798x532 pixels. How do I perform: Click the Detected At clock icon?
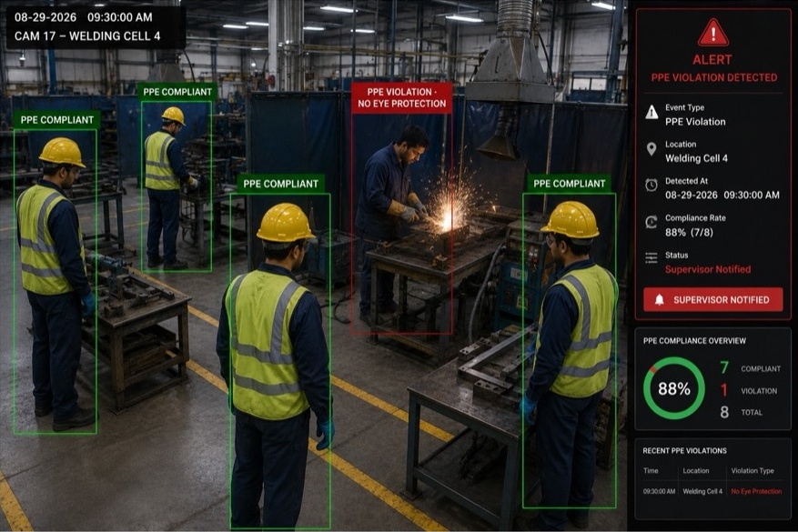(x=651, y=185)
